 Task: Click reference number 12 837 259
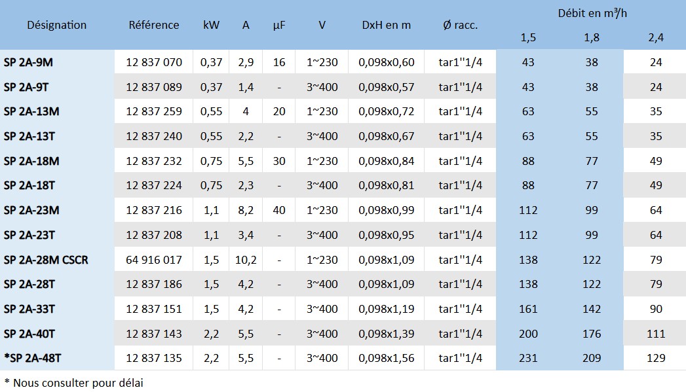point(154,111)
